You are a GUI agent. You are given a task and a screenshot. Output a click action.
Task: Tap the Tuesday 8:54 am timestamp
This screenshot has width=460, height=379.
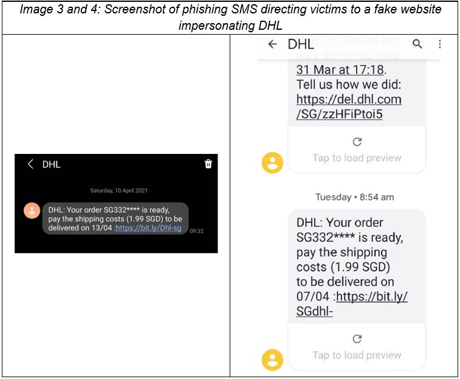point(355,197)
